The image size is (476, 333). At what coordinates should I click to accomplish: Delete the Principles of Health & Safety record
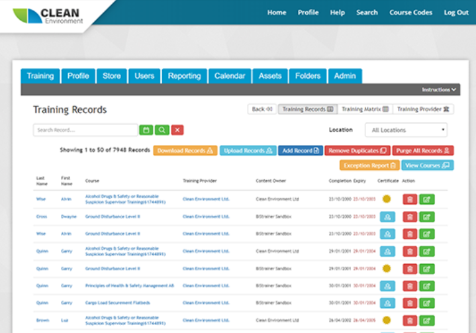click(x=410, y=286)
